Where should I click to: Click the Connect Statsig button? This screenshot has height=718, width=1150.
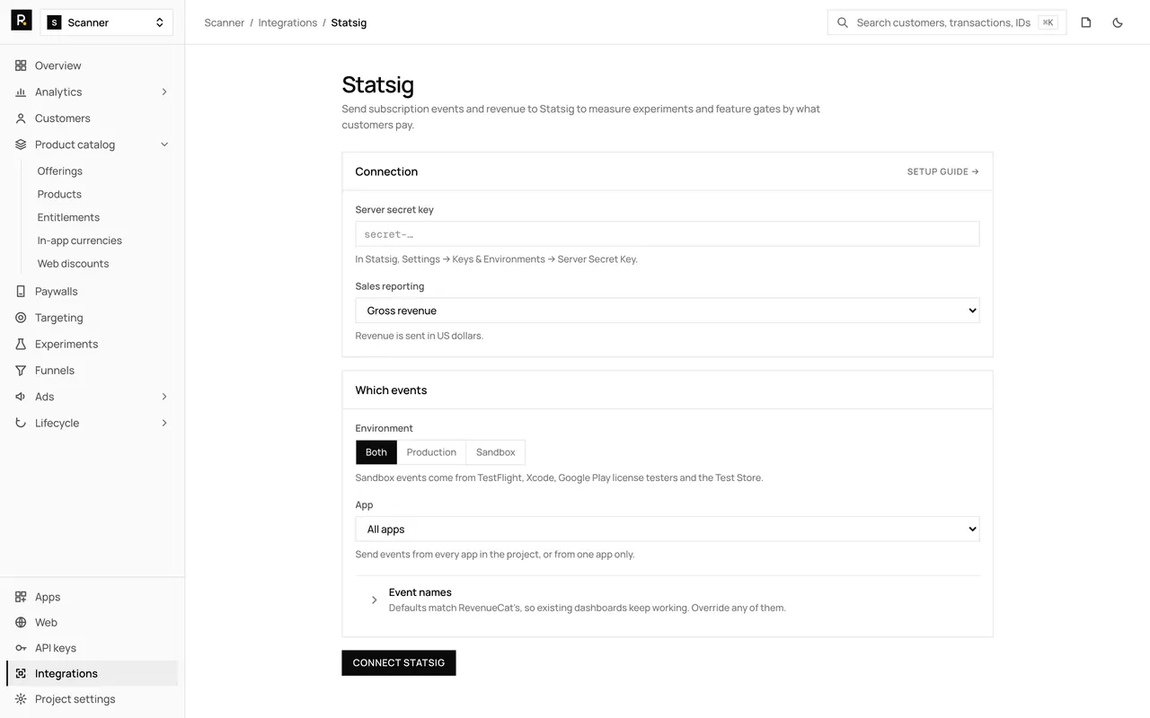399,663
